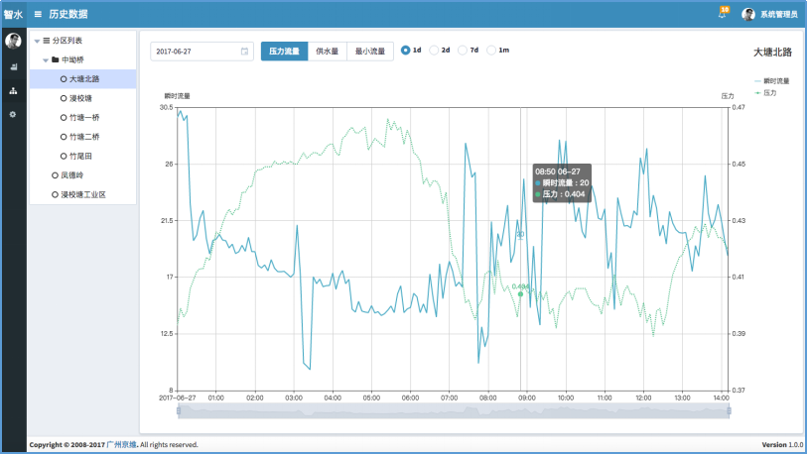
Task: Click the user avatar in left sidebar
Action: pos(13,41)
